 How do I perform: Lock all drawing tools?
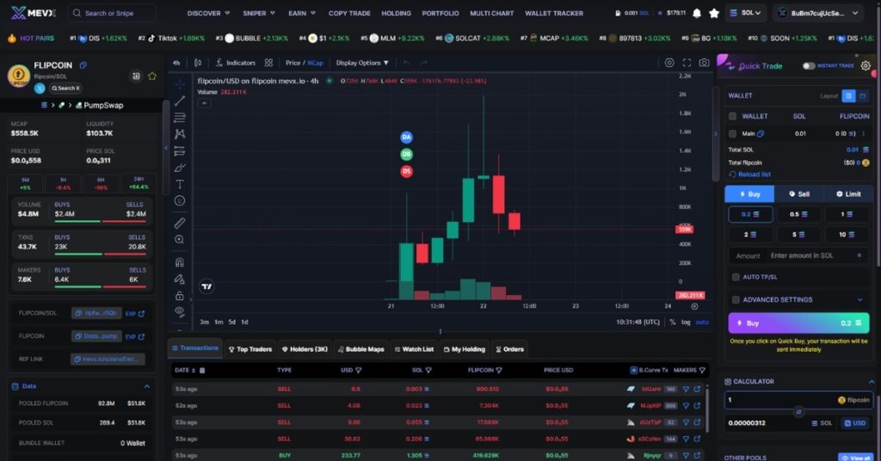click(x=180, y=295)
